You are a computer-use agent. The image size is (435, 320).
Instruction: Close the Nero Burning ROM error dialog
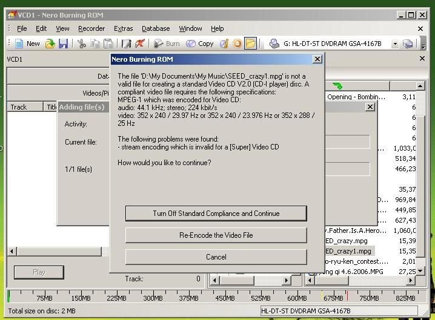tap(317, 59)
